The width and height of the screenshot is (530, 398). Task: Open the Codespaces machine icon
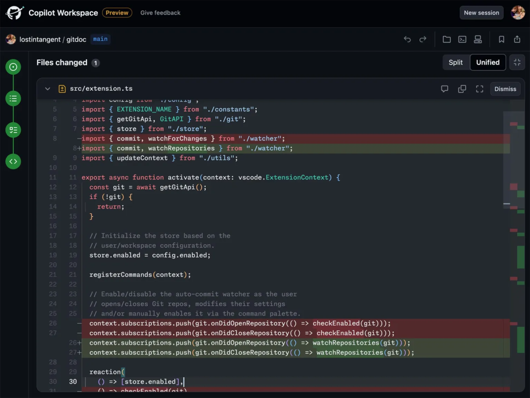[x=478, y=39]
